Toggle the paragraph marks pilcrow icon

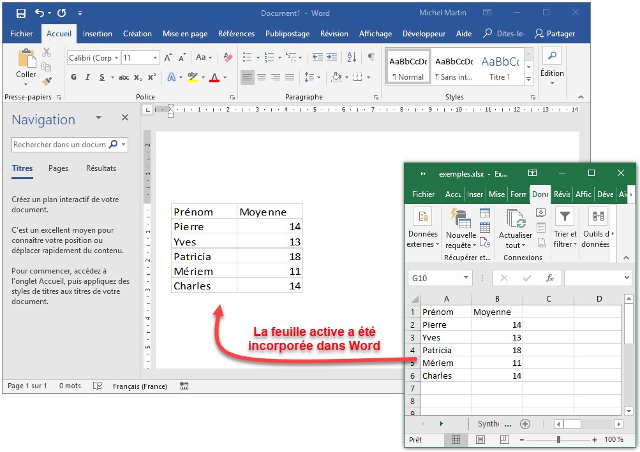[x=371, y=57]
